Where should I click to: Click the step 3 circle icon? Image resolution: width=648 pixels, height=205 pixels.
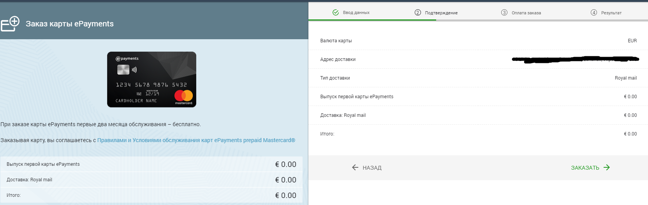(x=504, y=12)
